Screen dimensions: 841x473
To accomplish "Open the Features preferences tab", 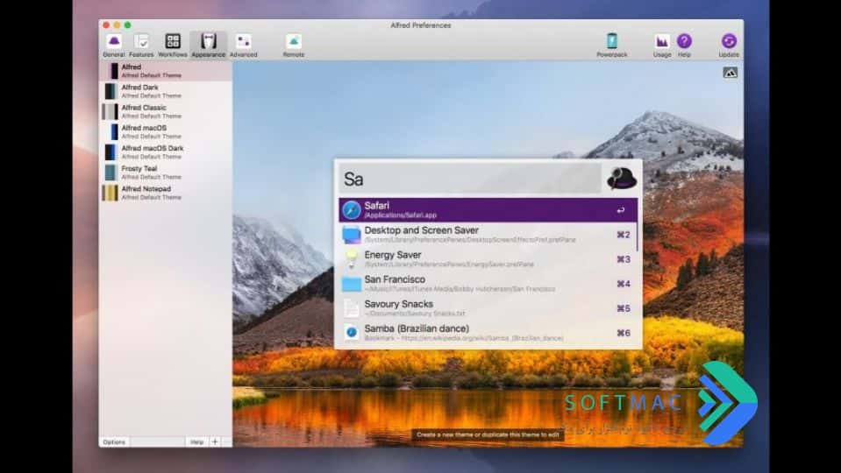I will [x=141, y=46].
